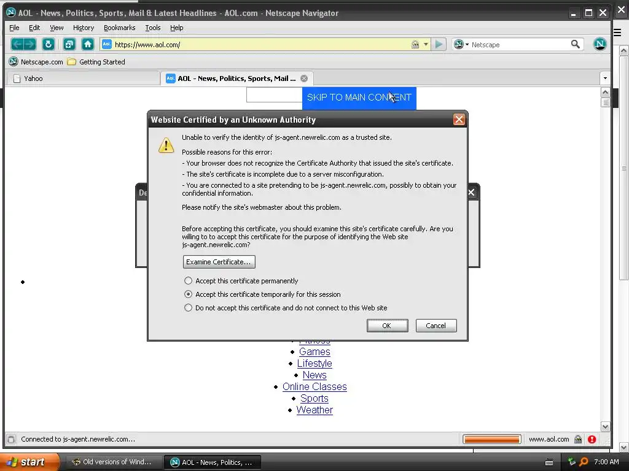Click the page scrollbar down arrow
The width and height of the screenshot is (629, 471).
click(605, 427)
